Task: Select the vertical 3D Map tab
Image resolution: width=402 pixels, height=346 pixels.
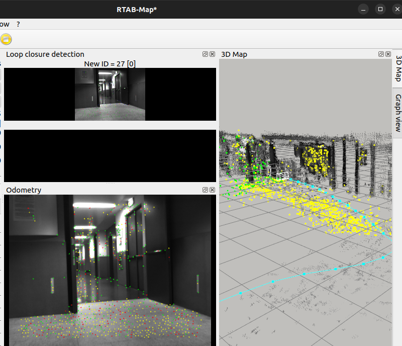Action: click(x=397, y=68)
